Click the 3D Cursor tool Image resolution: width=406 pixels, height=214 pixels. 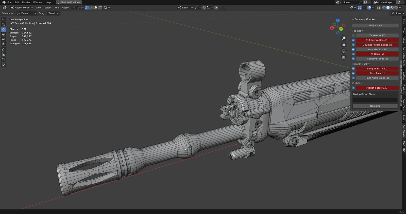(x=4, y=24)
